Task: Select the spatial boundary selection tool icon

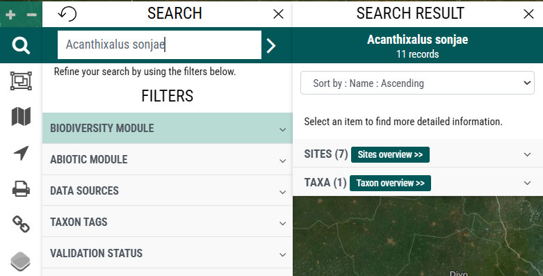Action: (21, 81)
